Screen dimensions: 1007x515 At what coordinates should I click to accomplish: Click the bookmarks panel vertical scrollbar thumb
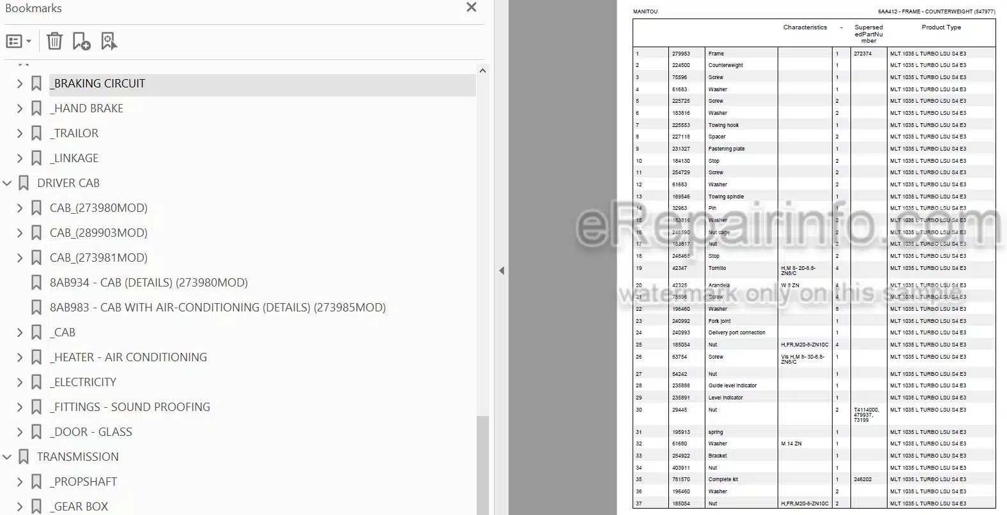coord(482,465)
